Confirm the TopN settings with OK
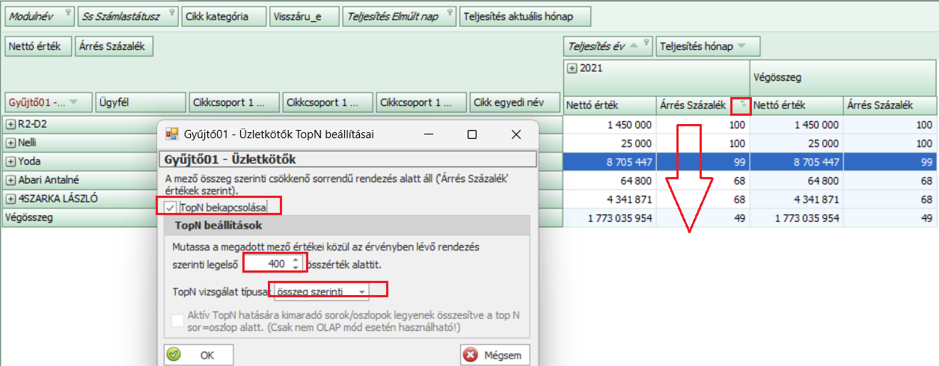The height and width of the screenshot is (366, 939). tap(199, 356)
